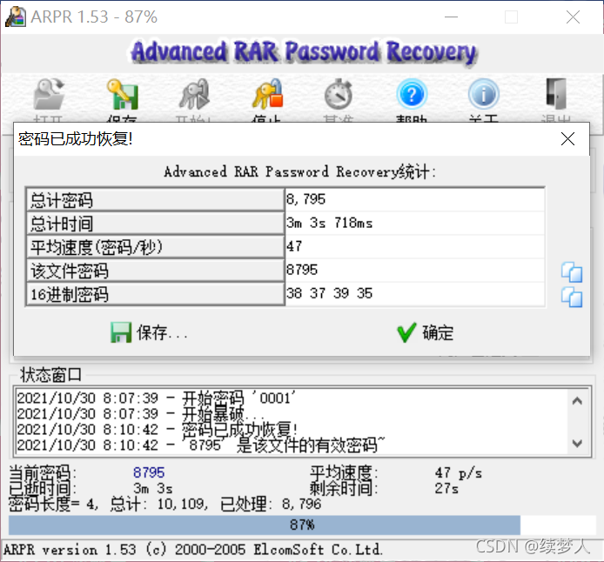The width and height of the screenshot is (604, 562).
Task: Click the Exit door icon
Action: (556, 94)
